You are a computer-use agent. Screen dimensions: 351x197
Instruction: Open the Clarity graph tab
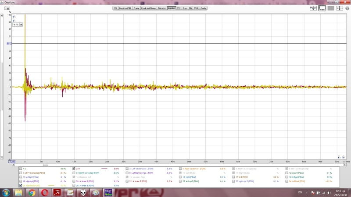click(x=204, y=8)
